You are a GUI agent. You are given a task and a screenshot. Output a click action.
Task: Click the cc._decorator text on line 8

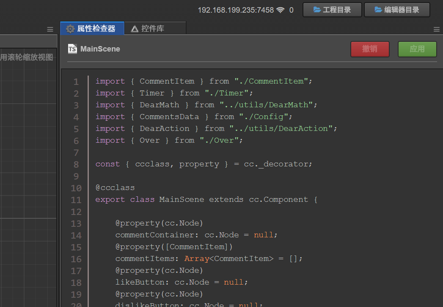[276, 164]
